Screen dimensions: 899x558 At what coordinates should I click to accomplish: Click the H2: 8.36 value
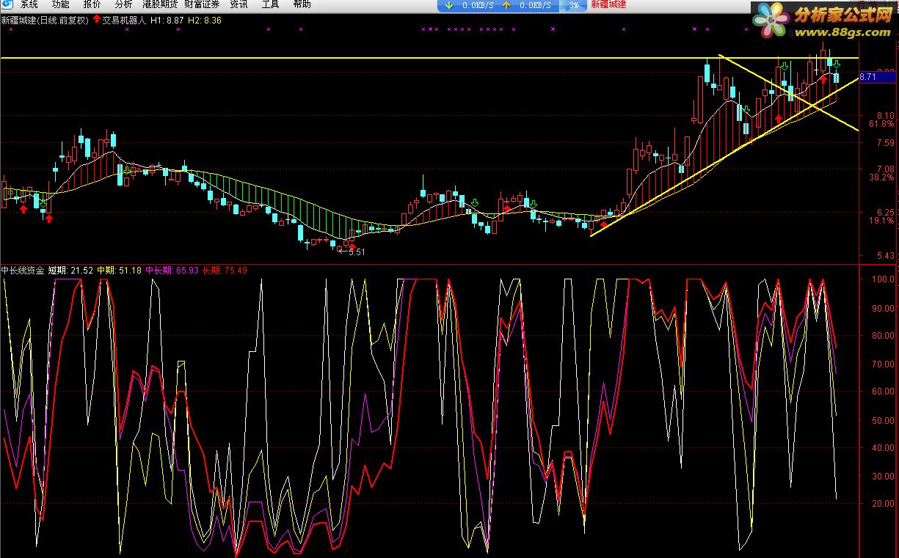pos(205,21)
